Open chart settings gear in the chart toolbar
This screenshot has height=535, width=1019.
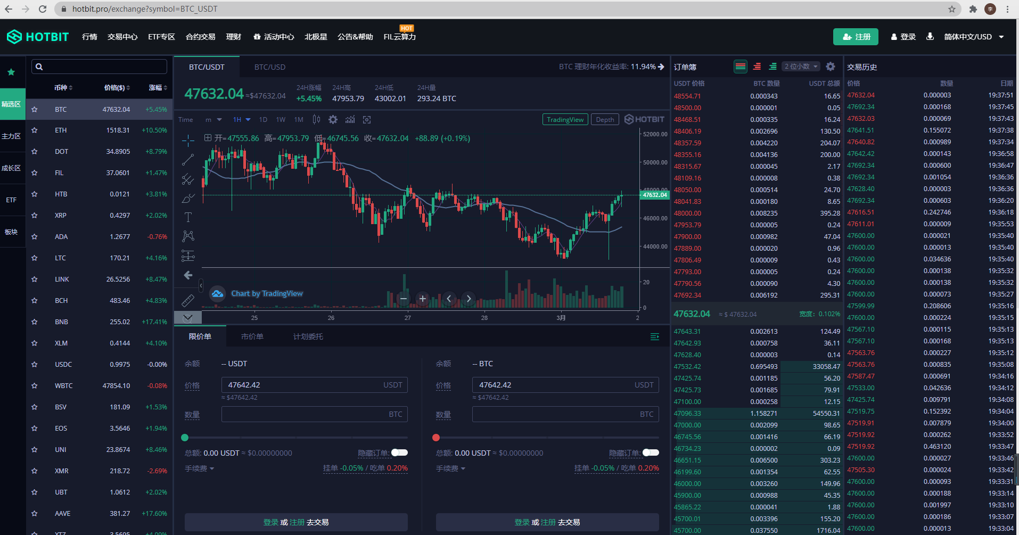(x=333, y=120)
